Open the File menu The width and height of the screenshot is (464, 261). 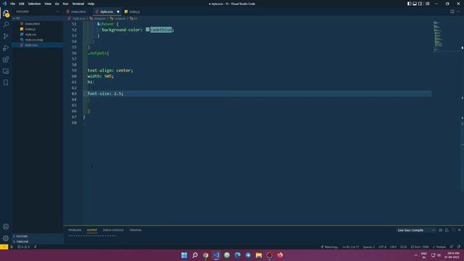pyautogui.click(x=12, y=4)
